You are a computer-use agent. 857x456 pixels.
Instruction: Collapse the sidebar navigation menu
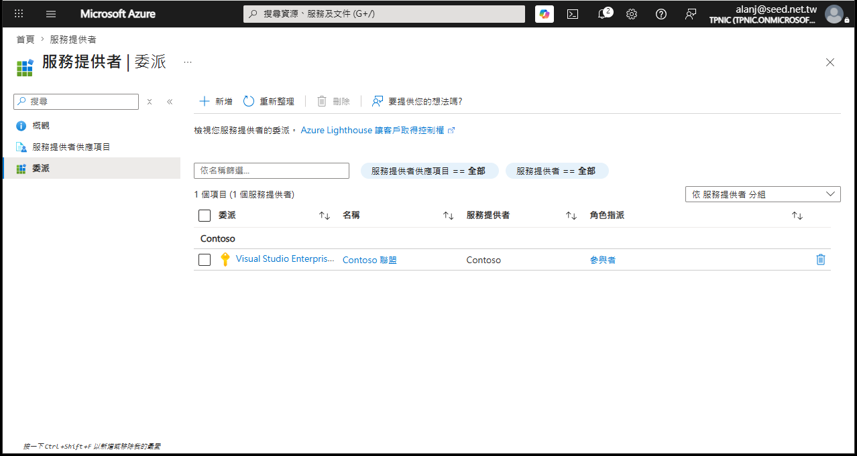pyautogui.click(x=170, y=102)
